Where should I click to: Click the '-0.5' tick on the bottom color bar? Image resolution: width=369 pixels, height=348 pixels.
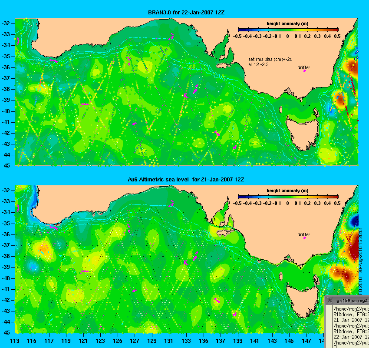point(237,203)
